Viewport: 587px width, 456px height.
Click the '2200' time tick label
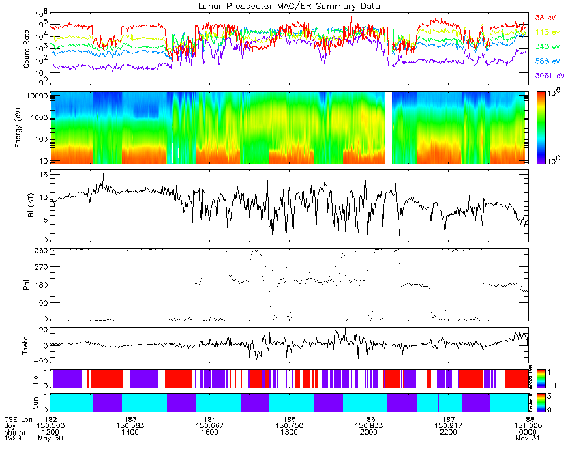(449, 432)
